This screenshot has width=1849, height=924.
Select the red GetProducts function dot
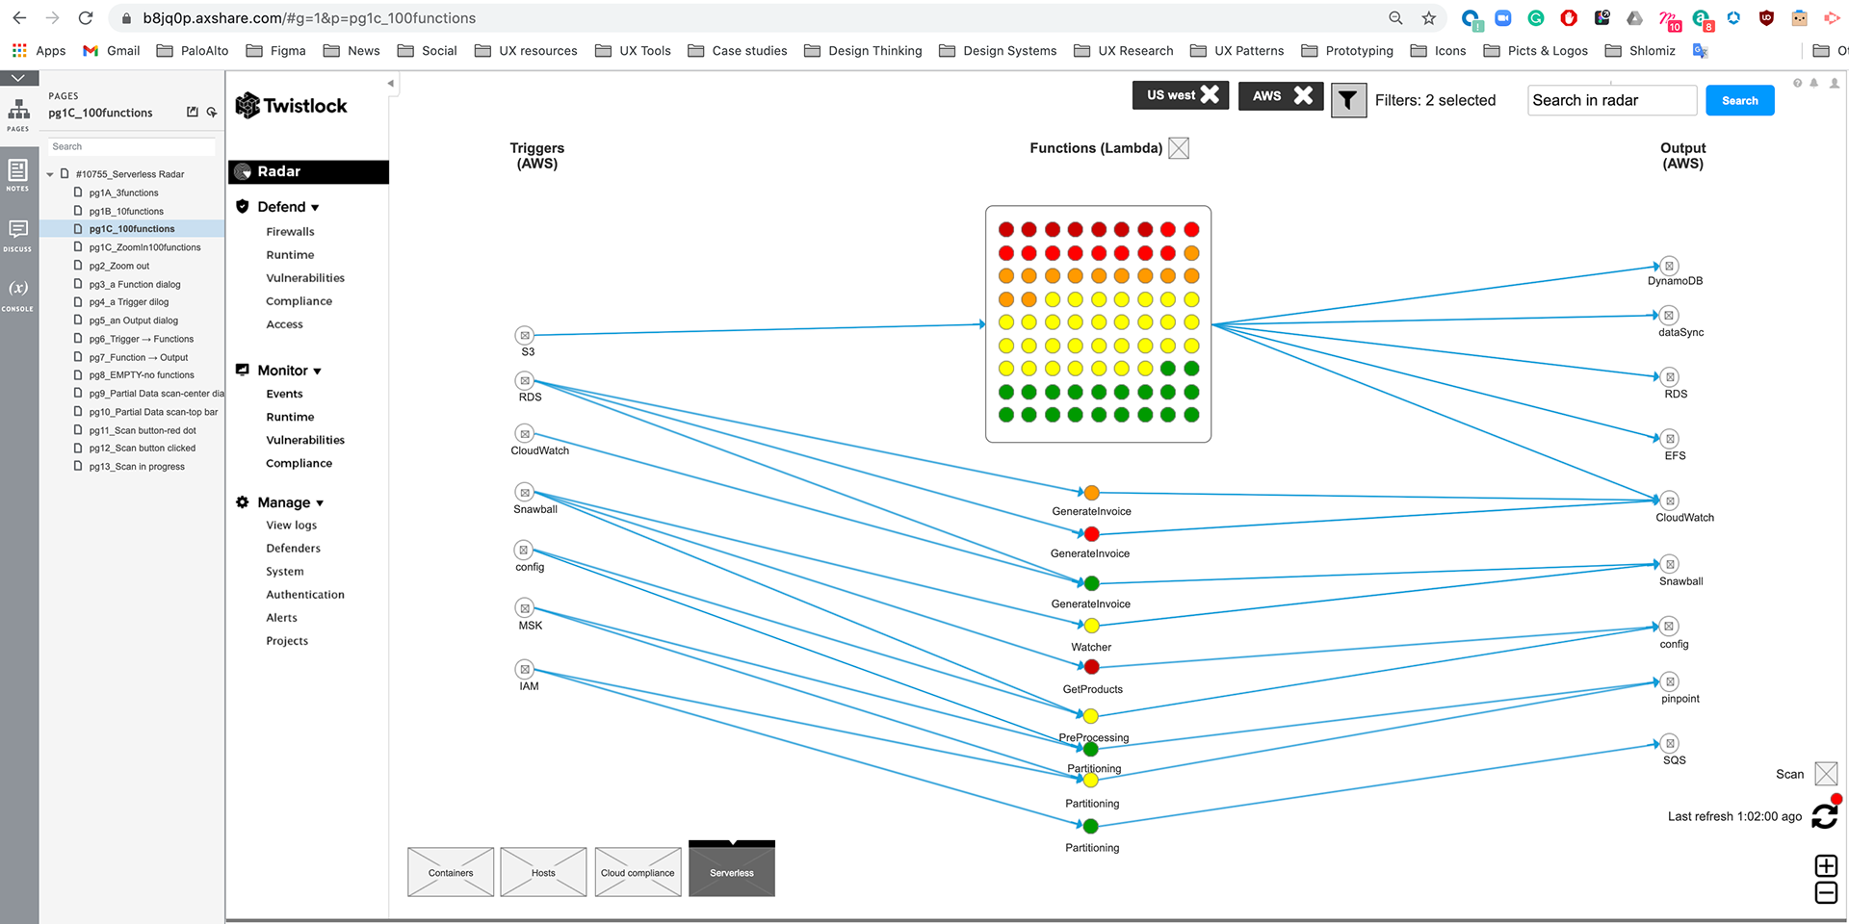[x=1091, y=667]
